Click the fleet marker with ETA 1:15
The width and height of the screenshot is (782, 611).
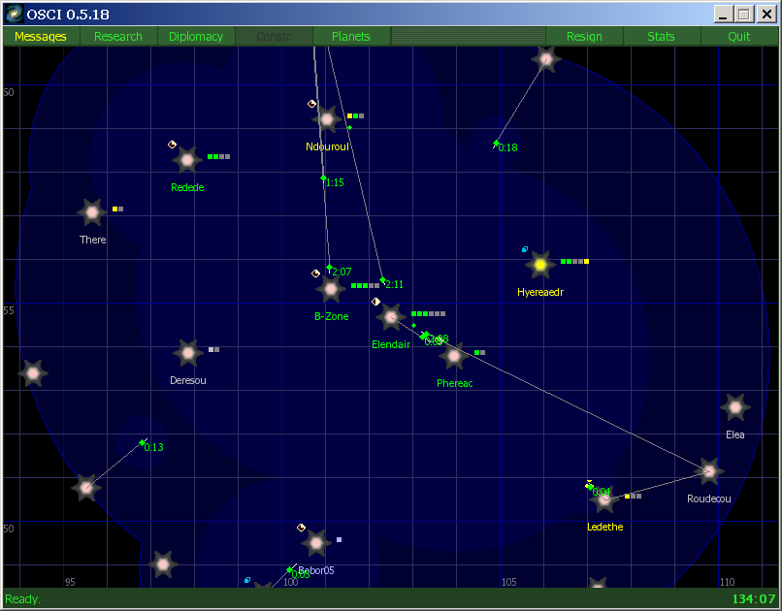click(x=323, y=178)
